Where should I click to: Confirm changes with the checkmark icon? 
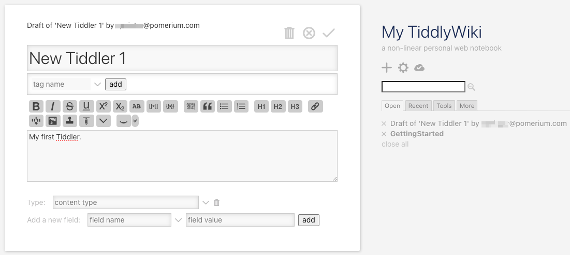coord(329,33)
